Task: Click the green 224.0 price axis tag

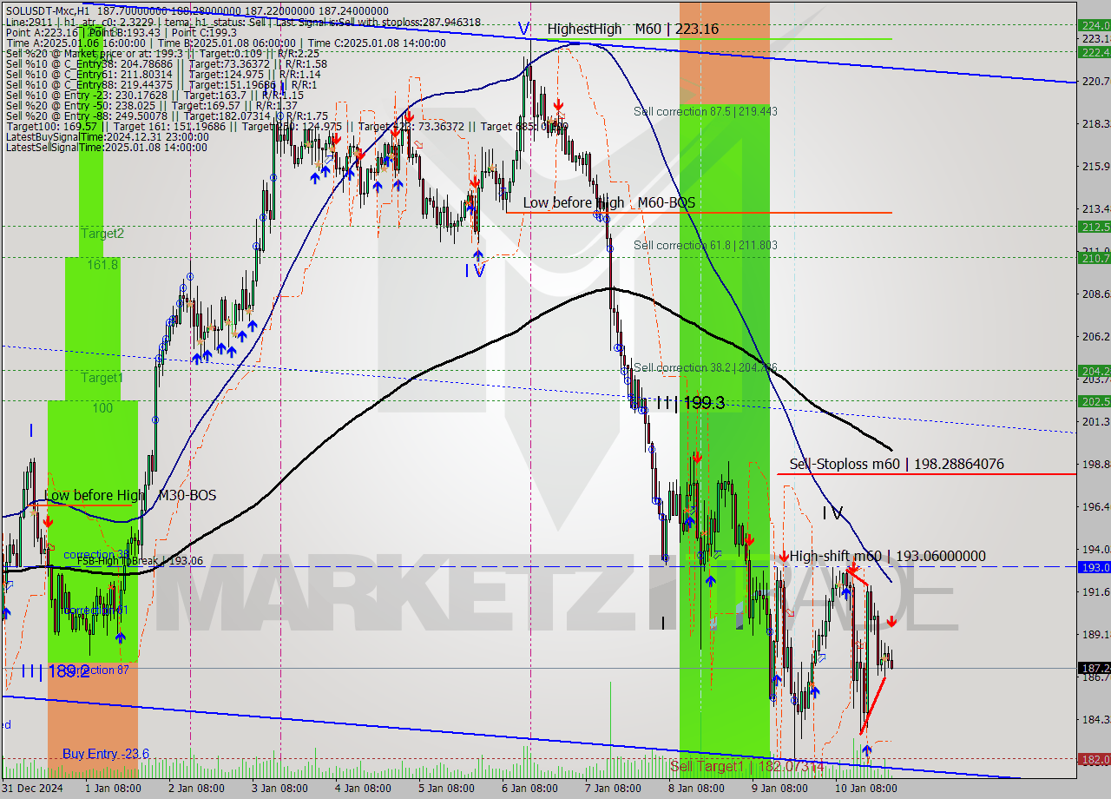Action: [x=1094, y=25]
